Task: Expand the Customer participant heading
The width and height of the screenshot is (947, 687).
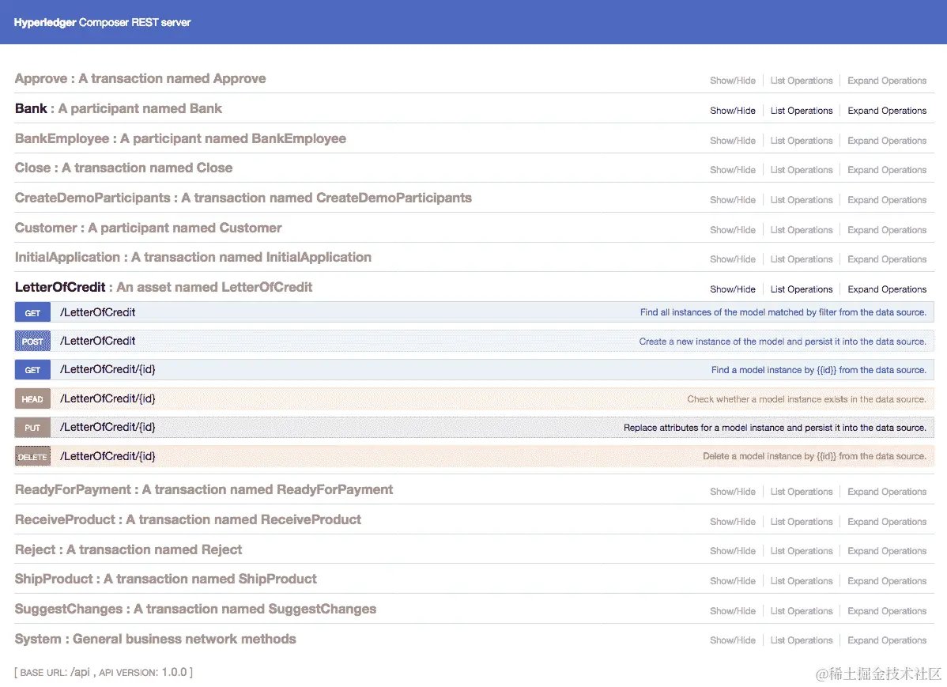Action: pyautogui.click(x=149, y=228)
